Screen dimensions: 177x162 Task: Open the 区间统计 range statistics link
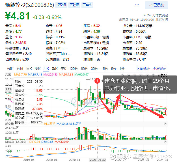(143, 68)
